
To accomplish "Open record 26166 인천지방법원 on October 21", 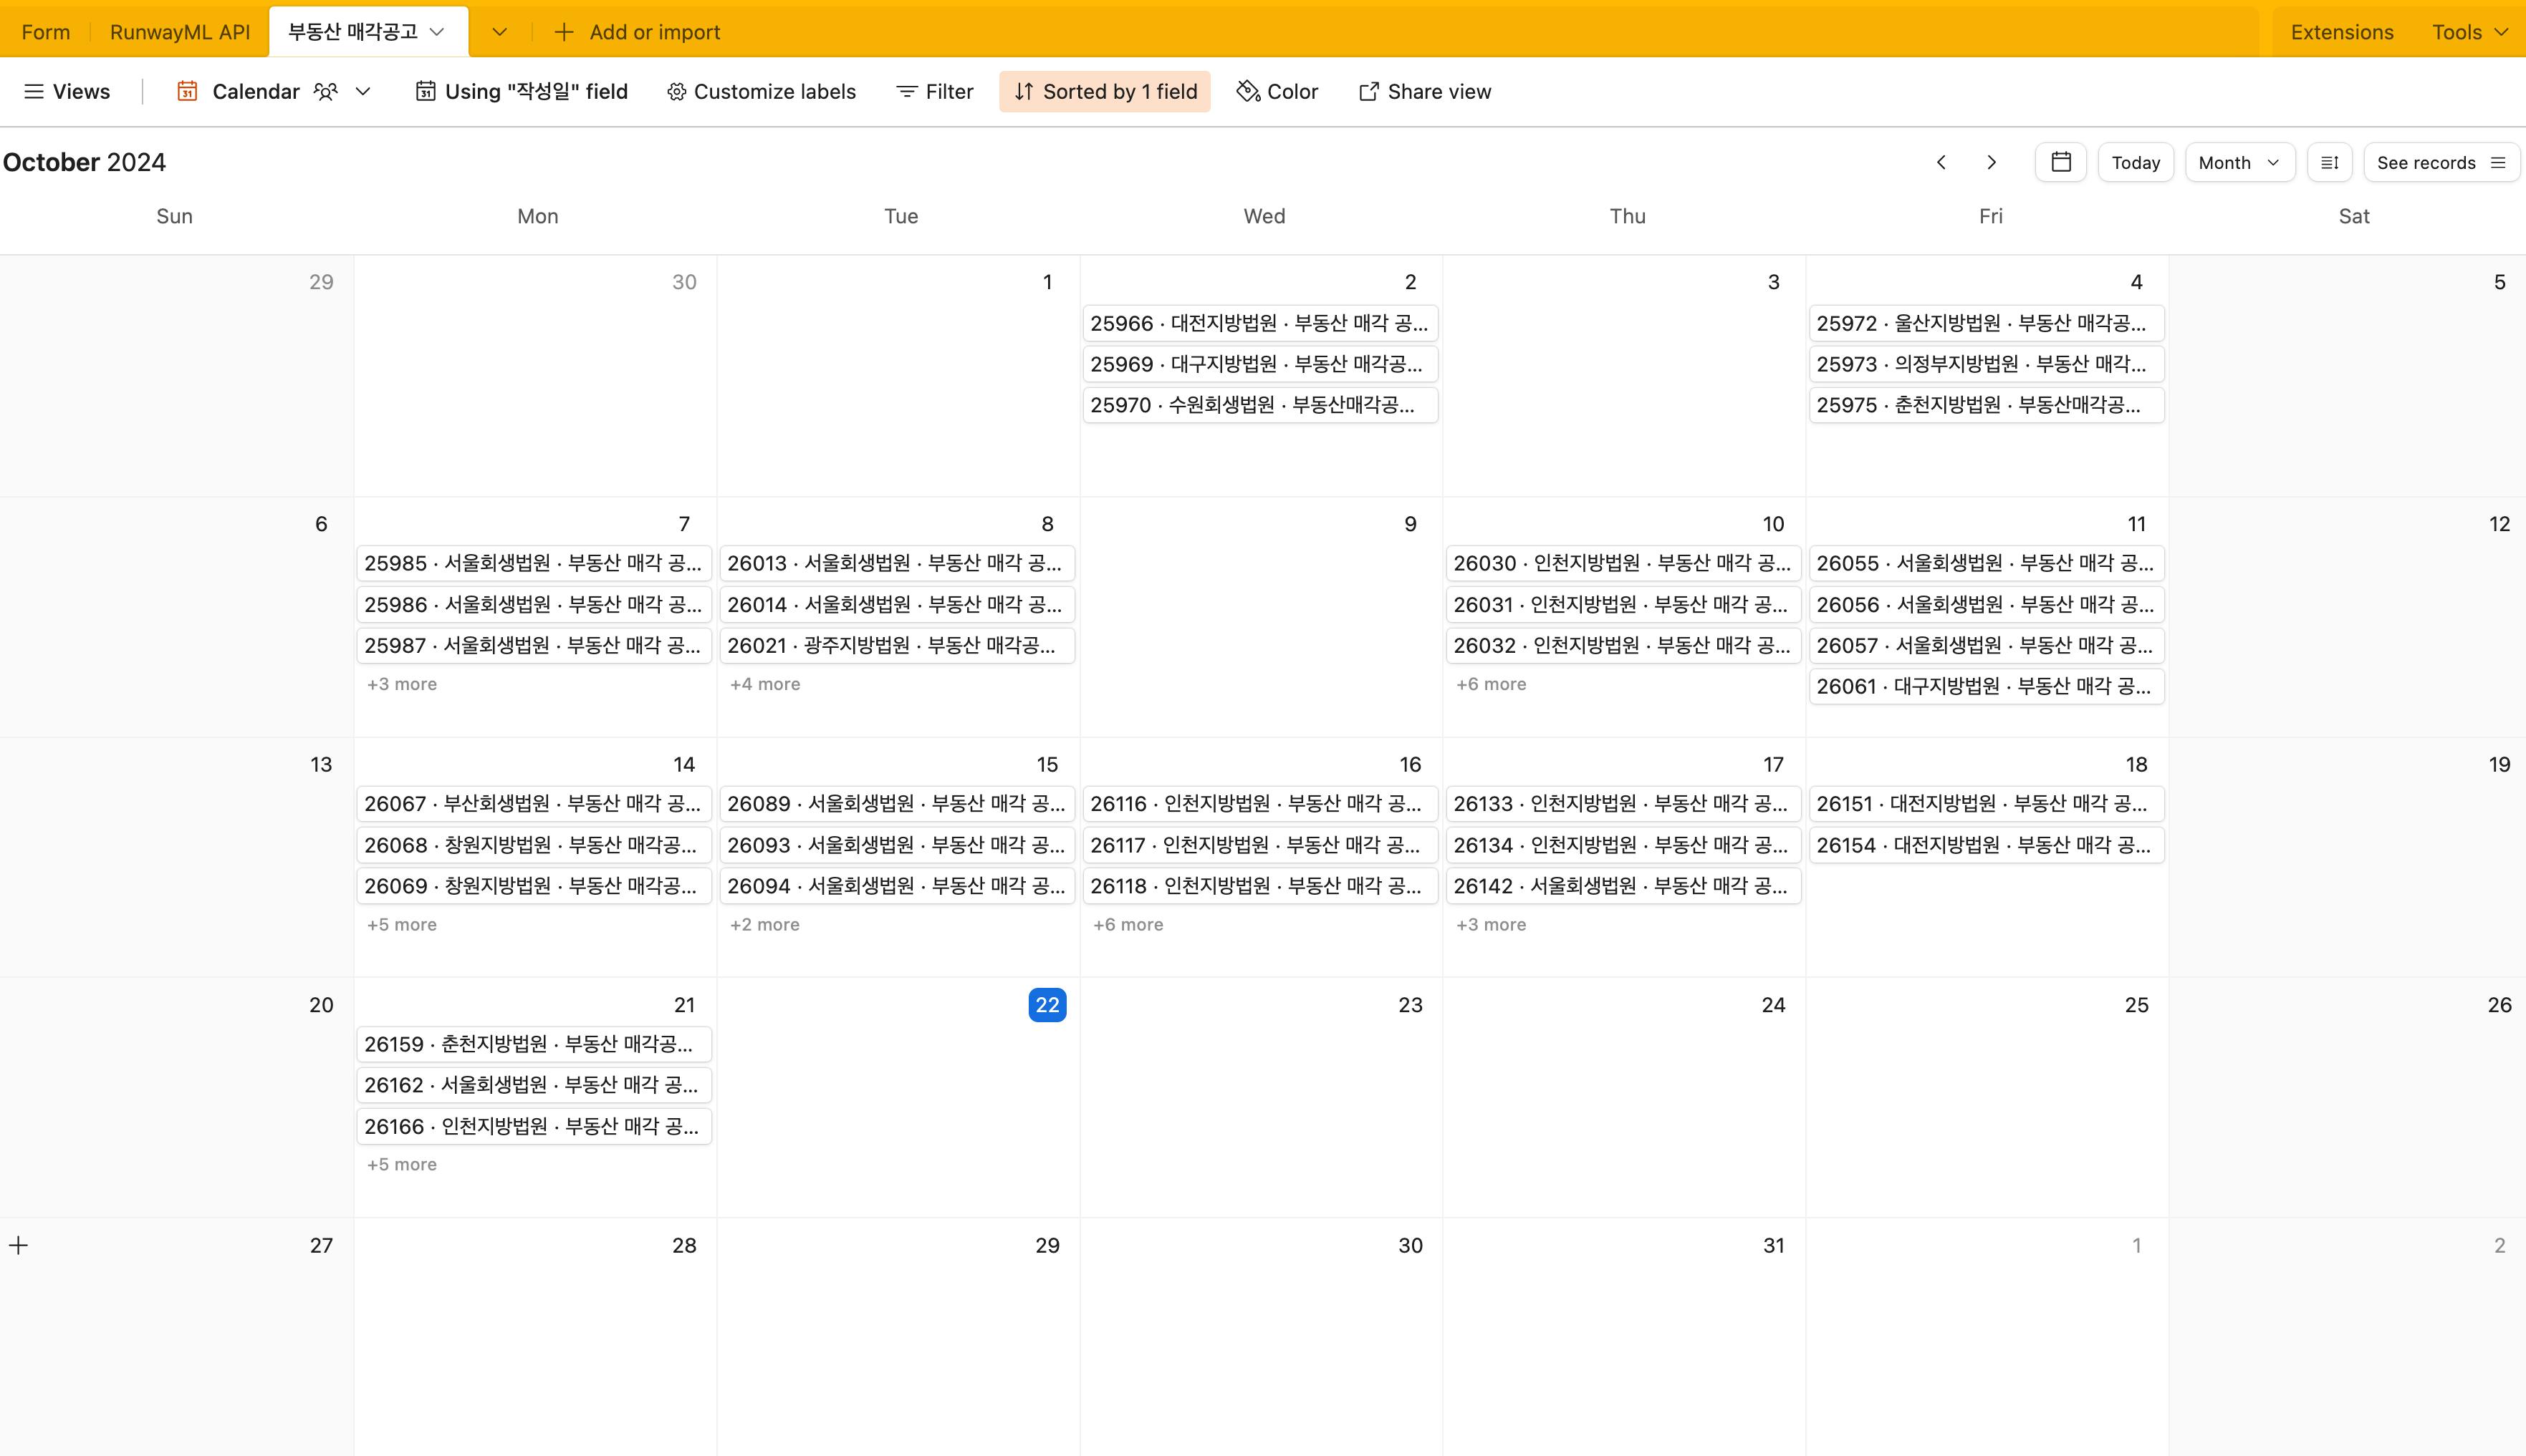I will click(x=534, y=1126).
